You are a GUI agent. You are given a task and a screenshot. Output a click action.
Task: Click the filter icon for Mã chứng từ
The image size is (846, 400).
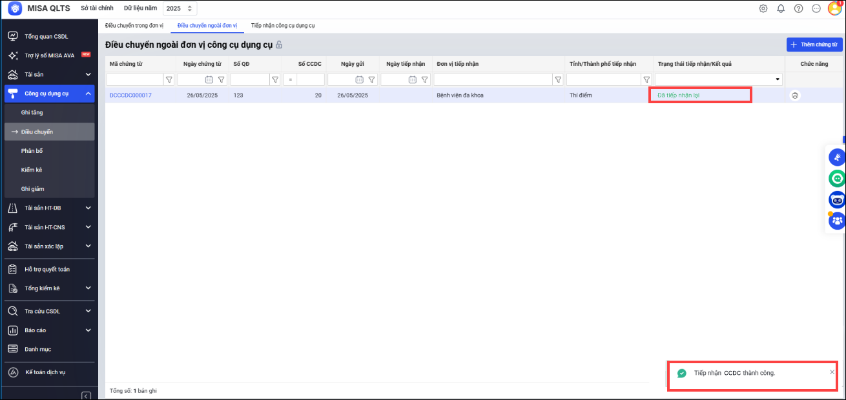pyautogui.click(x=169, y=80)
